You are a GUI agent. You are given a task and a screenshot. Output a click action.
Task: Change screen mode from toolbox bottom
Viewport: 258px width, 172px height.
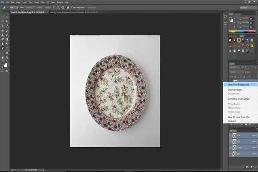coord(7,71)
